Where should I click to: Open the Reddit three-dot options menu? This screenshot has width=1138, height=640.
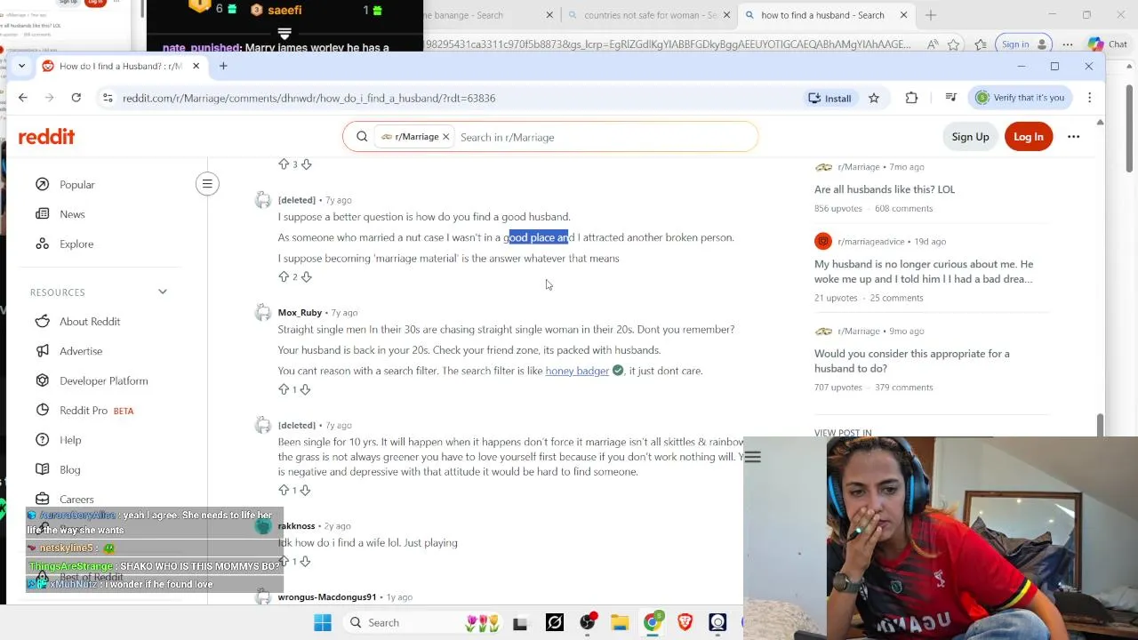pos(1073,137)
